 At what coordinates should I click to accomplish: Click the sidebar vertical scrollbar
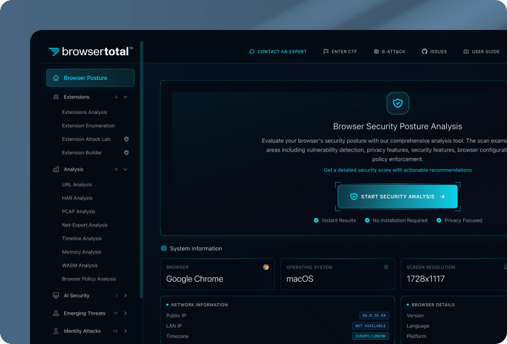coord(141,168)
